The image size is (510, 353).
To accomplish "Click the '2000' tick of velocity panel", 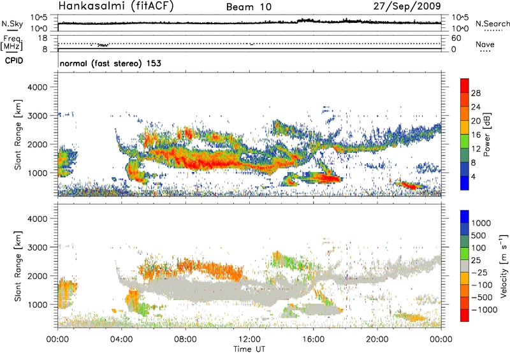I will pos(37,276).
